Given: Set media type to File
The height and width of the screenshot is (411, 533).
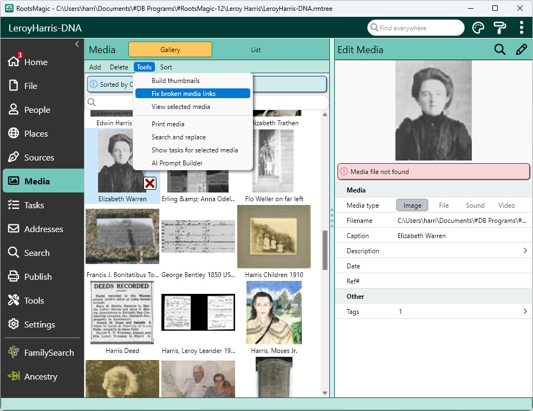Looking at the screenshot, I should tap(444, 205).
